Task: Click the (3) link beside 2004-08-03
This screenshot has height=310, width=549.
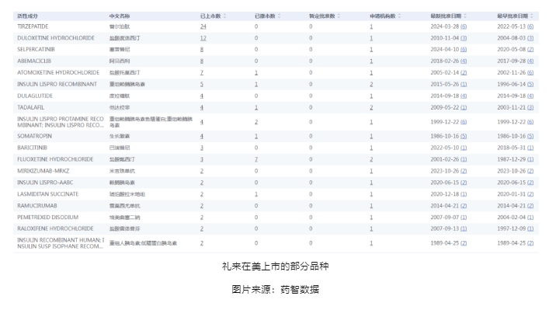Action: tap(530, 38)
